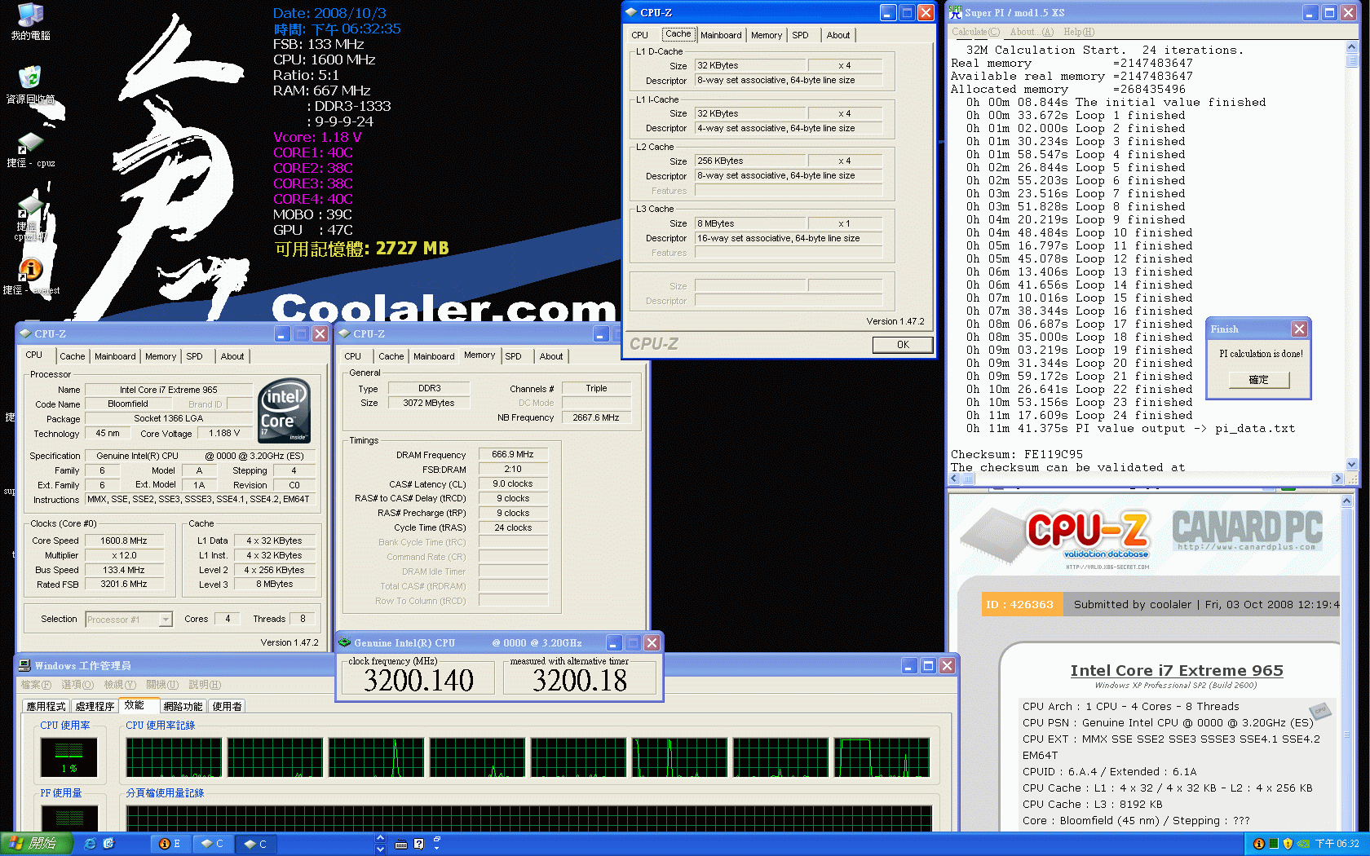1370x856 pixels.
Task: Open the green CPU usage tray icon
Action: tap(1273, 844)
